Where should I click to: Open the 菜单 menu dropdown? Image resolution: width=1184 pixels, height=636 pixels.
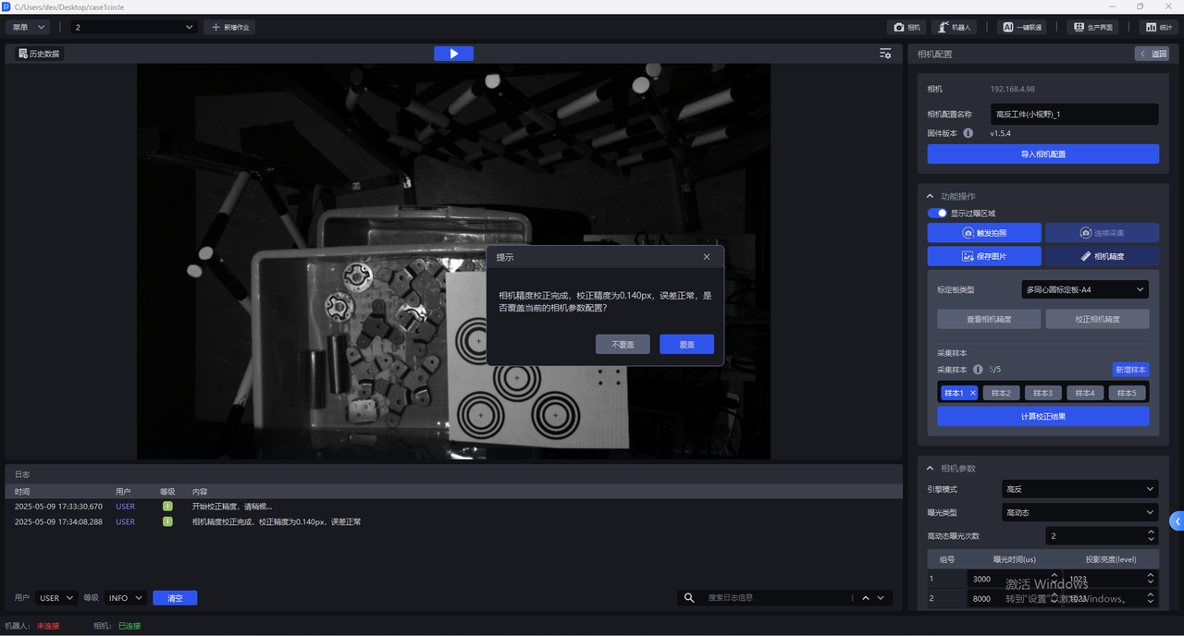(x=27, y=28)
